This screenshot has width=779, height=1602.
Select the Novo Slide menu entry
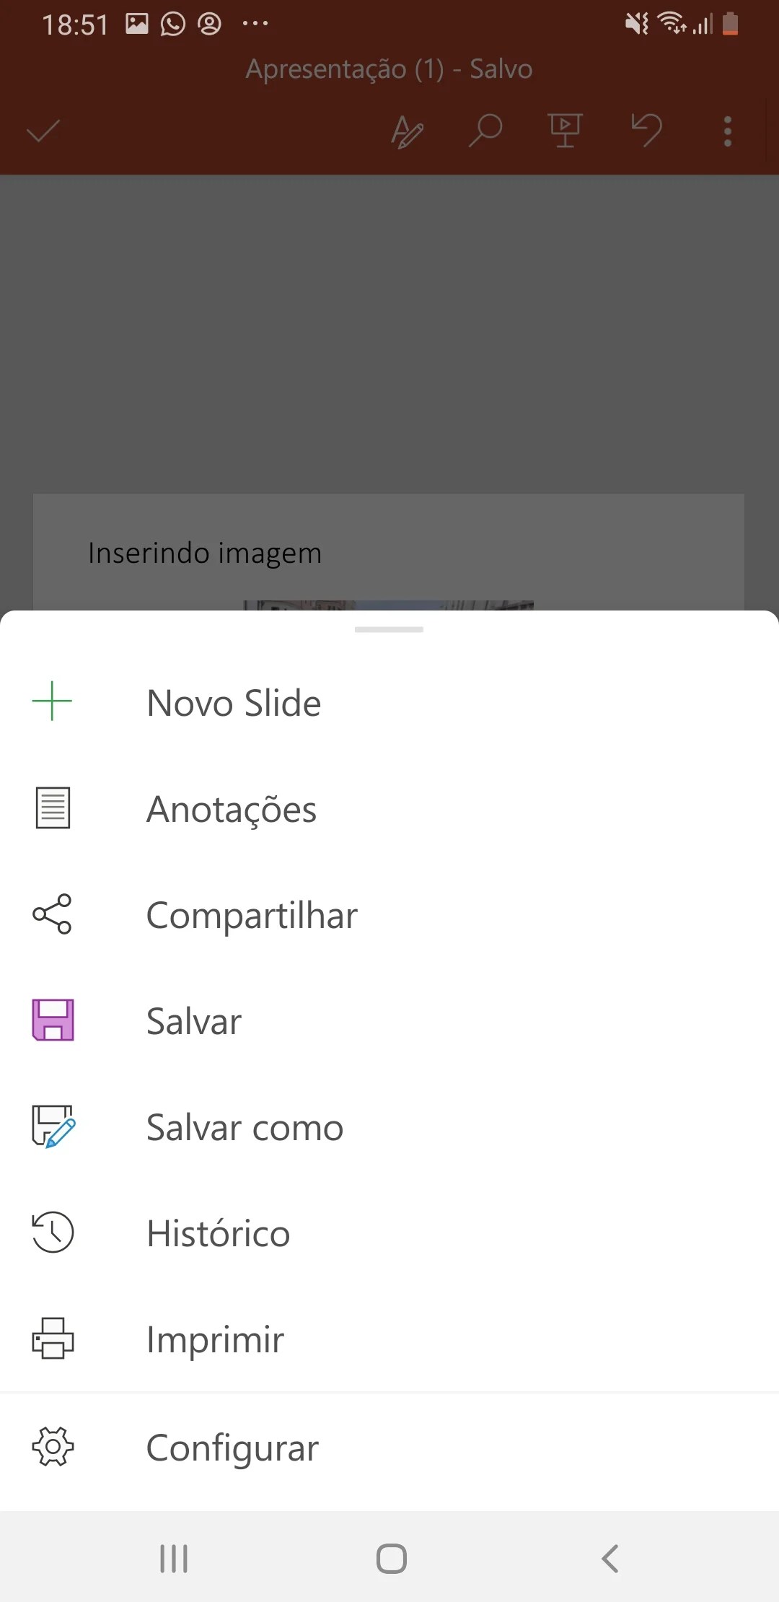tap(234, 703)
